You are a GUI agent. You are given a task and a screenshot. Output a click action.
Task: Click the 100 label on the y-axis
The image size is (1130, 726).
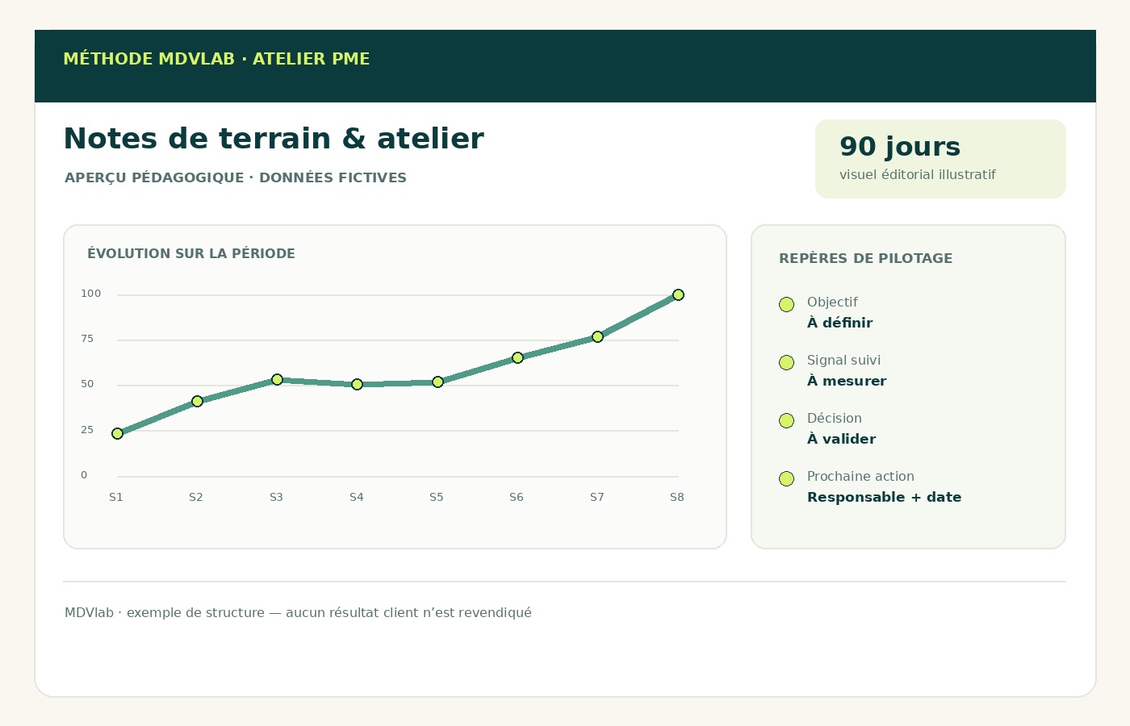point(91,294)
